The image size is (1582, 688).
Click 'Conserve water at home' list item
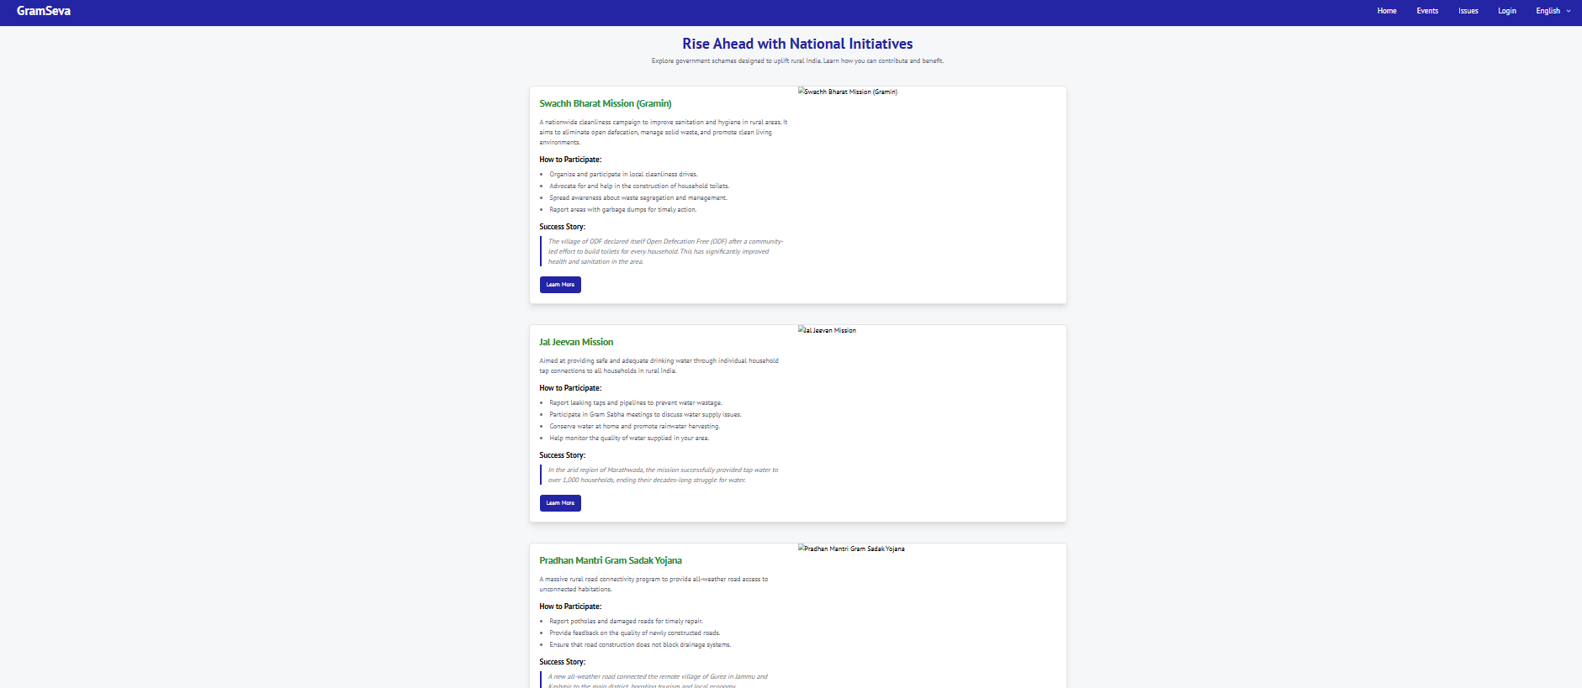tap(635, 427)
